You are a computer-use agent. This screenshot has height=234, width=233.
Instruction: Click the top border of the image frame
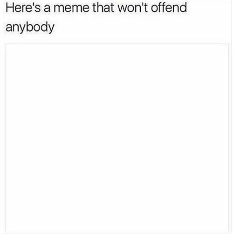[x=117, y=44]
